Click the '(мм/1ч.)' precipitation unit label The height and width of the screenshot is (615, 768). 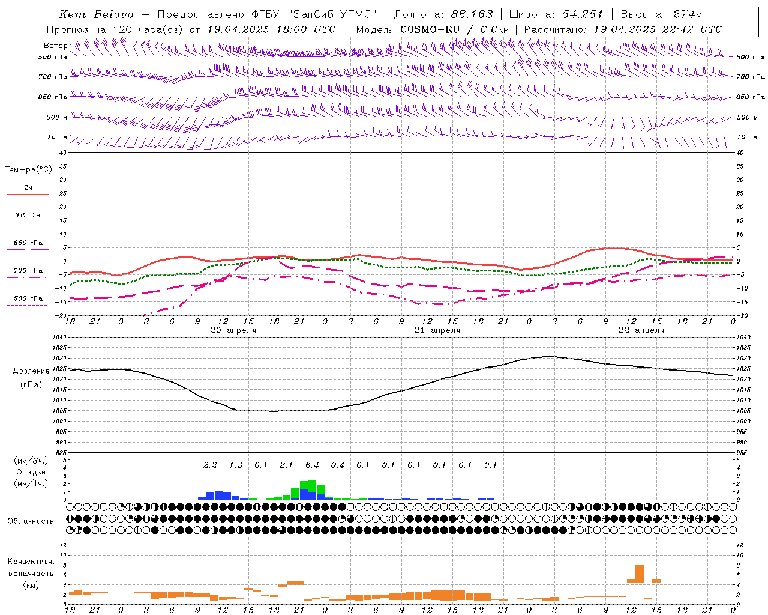(x=31, y=483)
